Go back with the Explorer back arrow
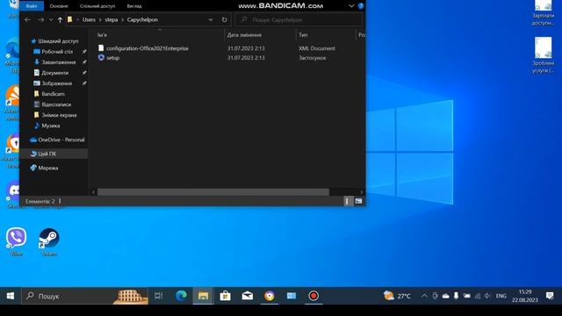Viewport: 562px width, 316px height. [27, 19]
